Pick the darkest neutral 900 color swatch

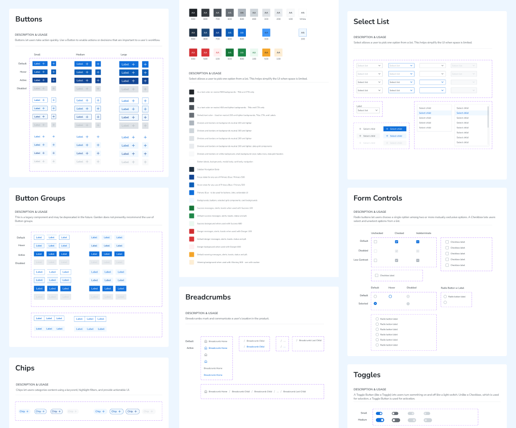pyautogui.click(x=193, y=13)
